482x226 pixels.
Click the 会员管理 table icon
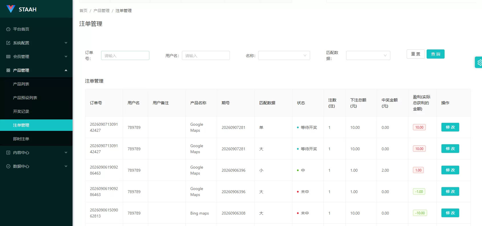tap(8, 57)
